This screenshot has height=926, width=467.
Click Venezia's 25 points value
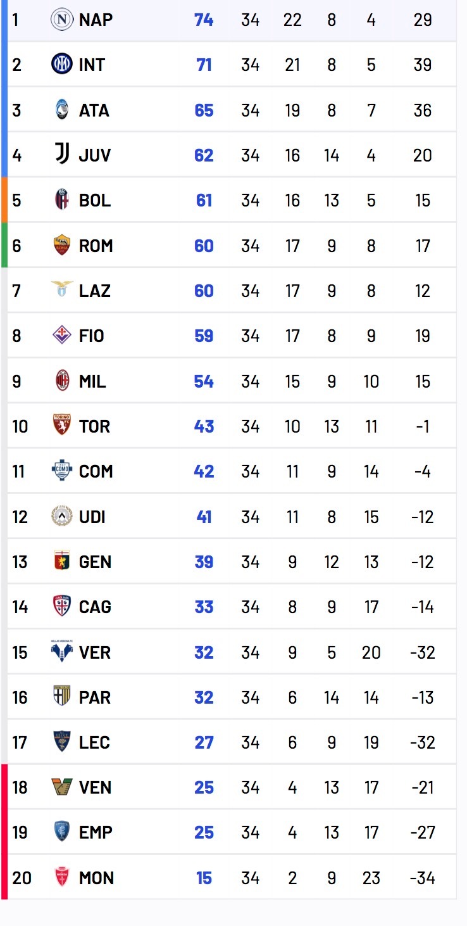click(x=204, y=787)
